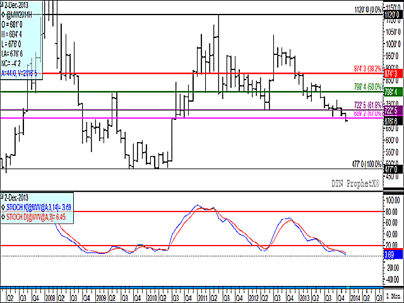Click the 2008 label on the time axis

coord(50,298)
